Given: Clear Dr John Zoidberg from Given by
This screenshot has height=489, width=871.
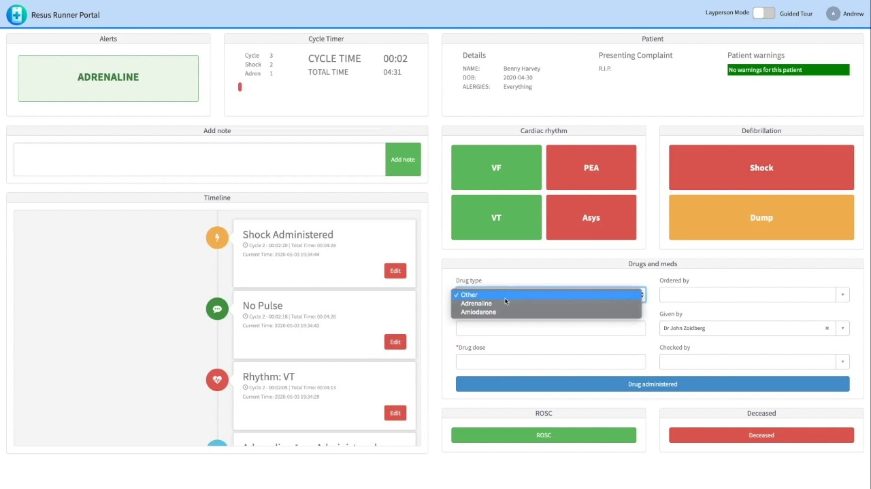Looking at the screenshot, I should pos(827,328).
